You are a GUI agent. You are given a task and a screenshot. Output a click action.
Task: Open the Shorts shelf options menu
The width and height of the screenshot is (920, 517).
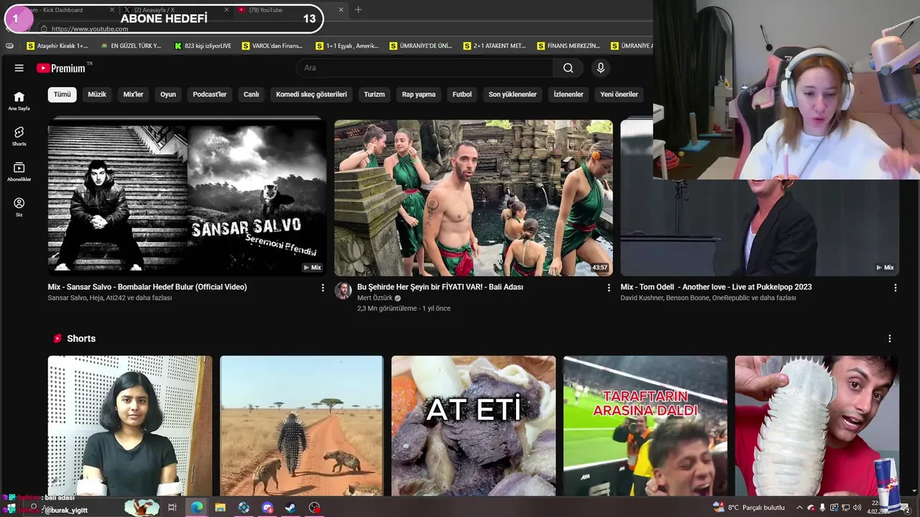[x=890, y=338]
